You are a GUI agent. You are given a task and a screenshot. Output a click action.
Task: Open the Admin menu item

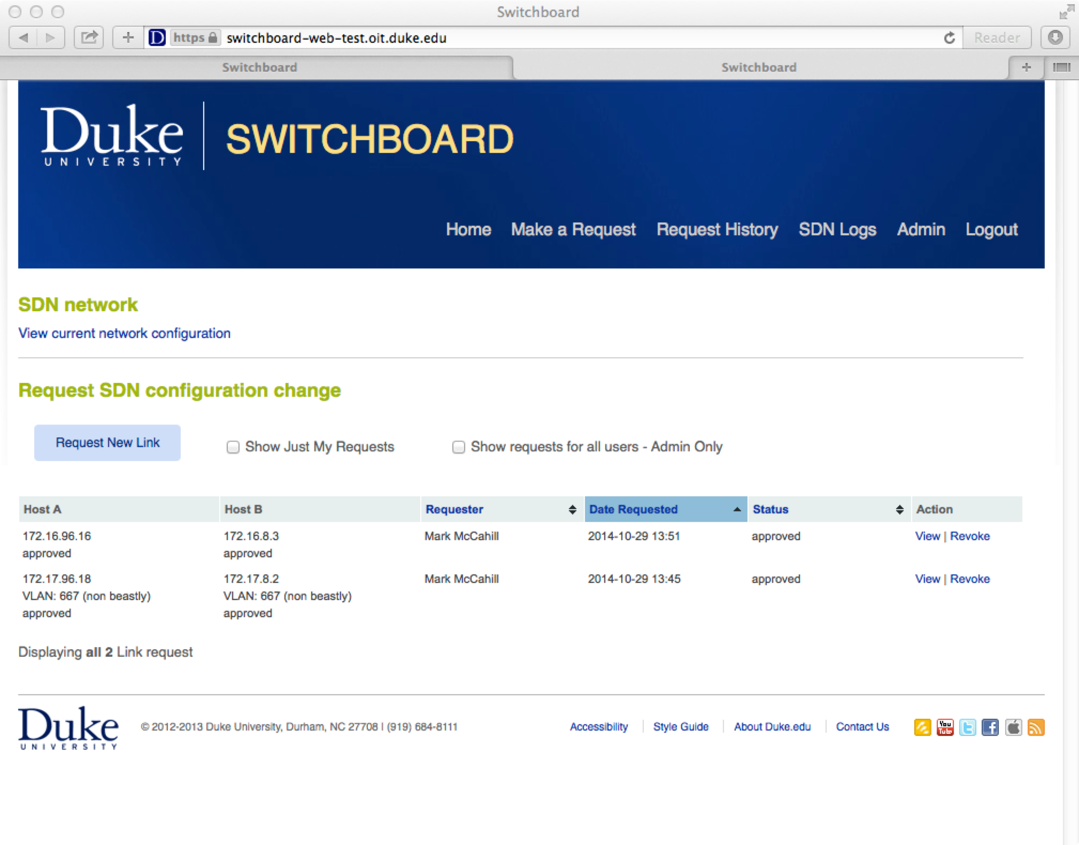(x=921, y=229)
